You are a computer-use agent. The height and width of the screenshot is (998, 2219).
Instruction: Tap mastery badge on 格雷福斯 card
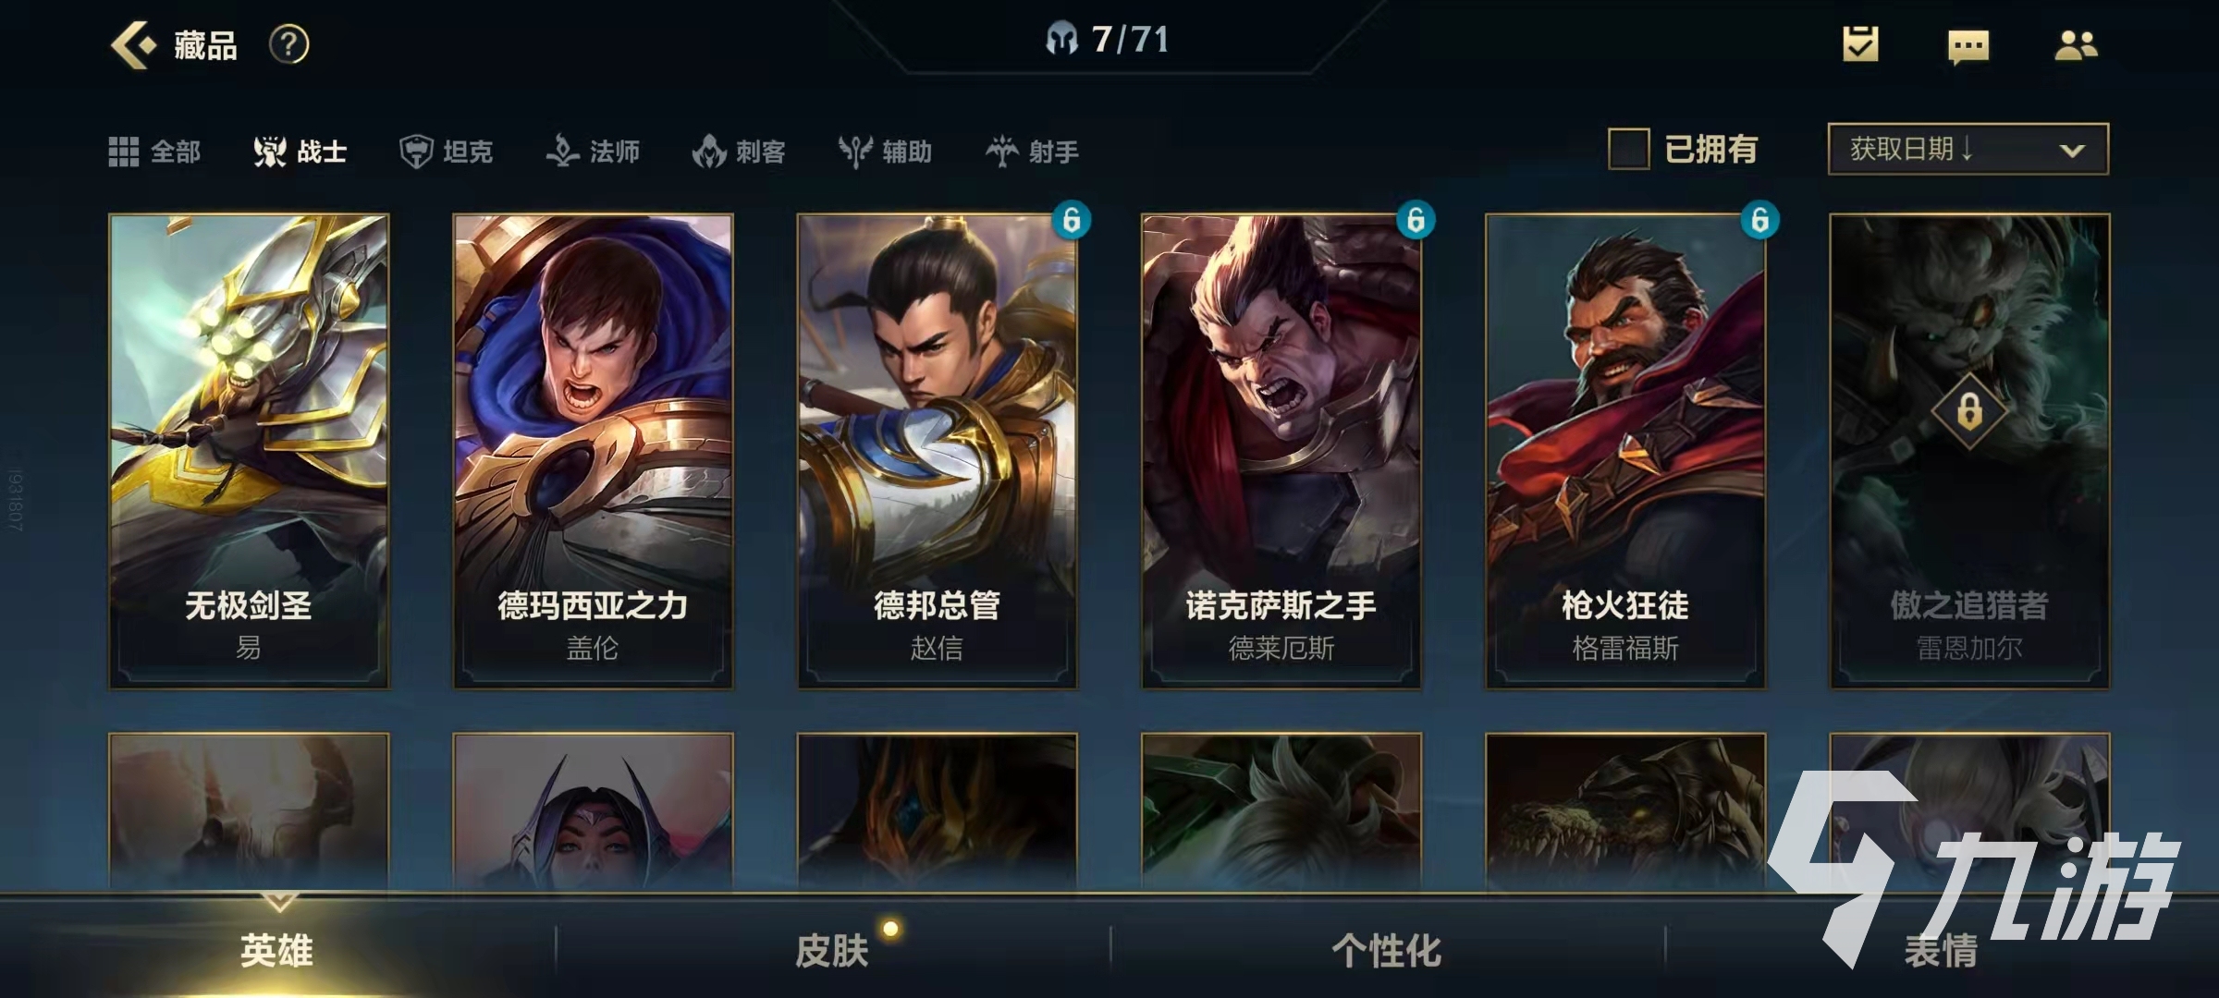[1759, 220]
